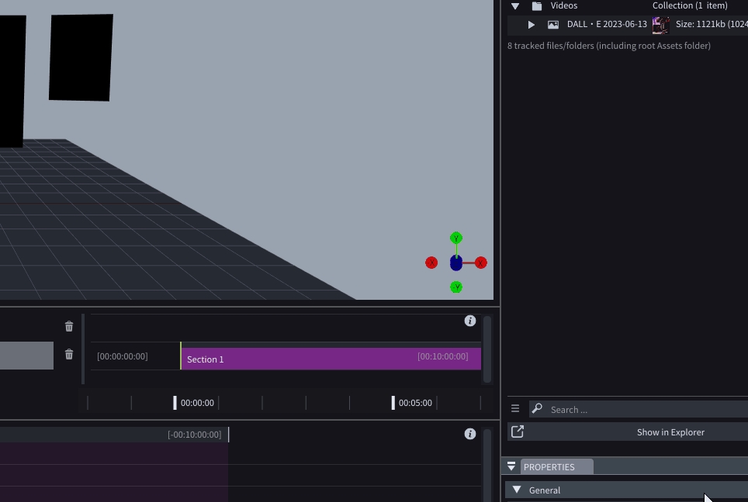Screen dimensions: 748x502
Task: Open info icon in the upper timeline panel
Action: (x=470, y=321)
